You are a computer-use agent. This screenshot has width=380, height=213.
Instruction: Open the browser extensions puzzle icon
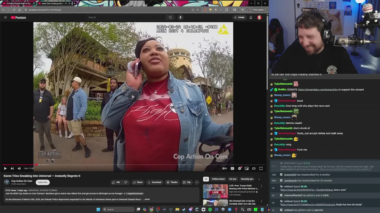[227, 10]
